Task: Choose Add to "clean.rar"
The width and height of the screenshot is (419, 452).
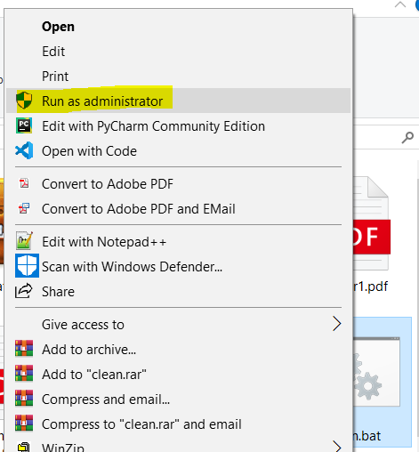Action: 94,375
